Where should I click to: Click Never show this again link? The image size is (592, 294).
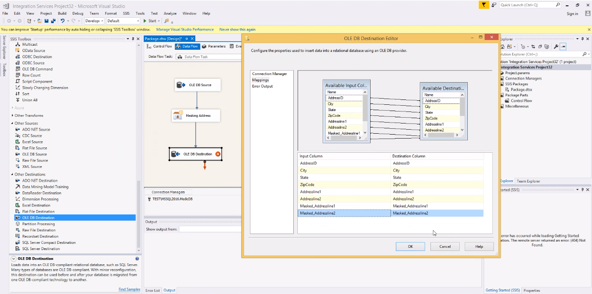point(237,30)
